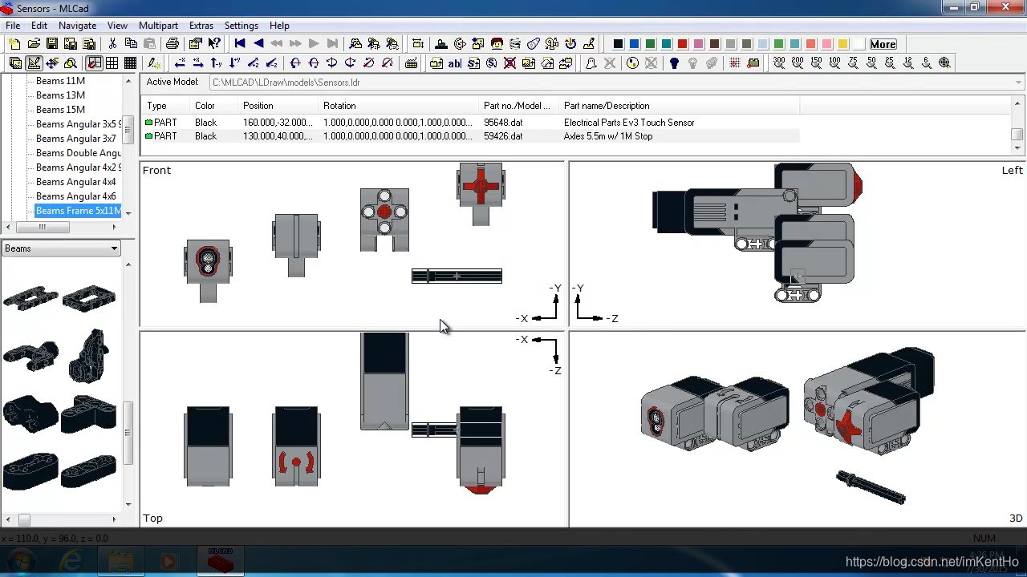Create a new model file

14,44
